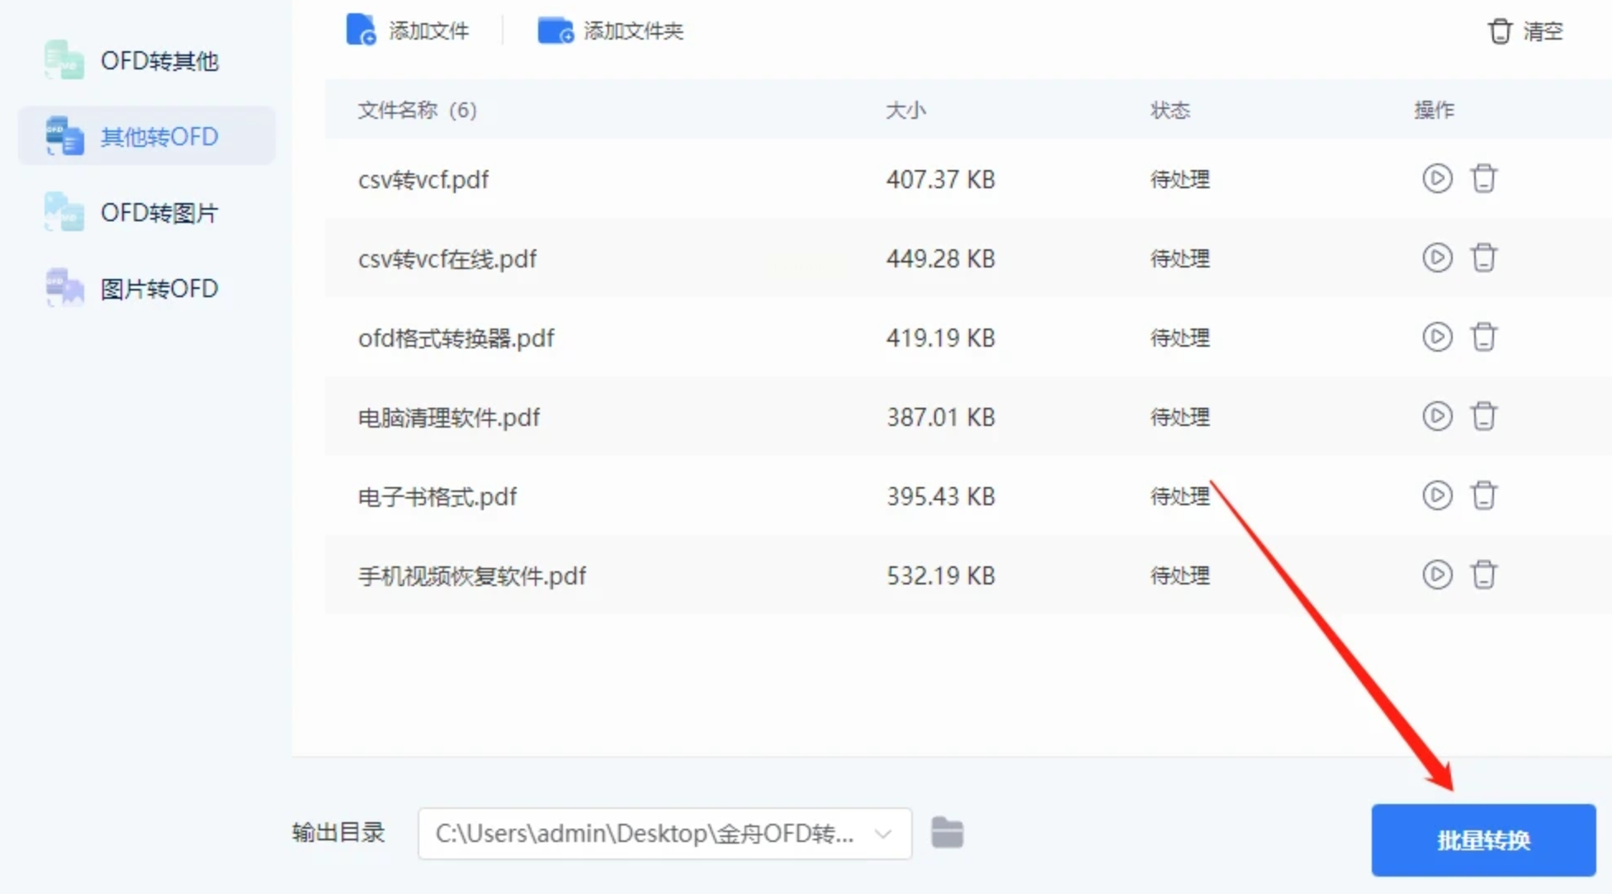Delete 手机视频恢复软件.pdf from the list

(x=1483, y=575)
